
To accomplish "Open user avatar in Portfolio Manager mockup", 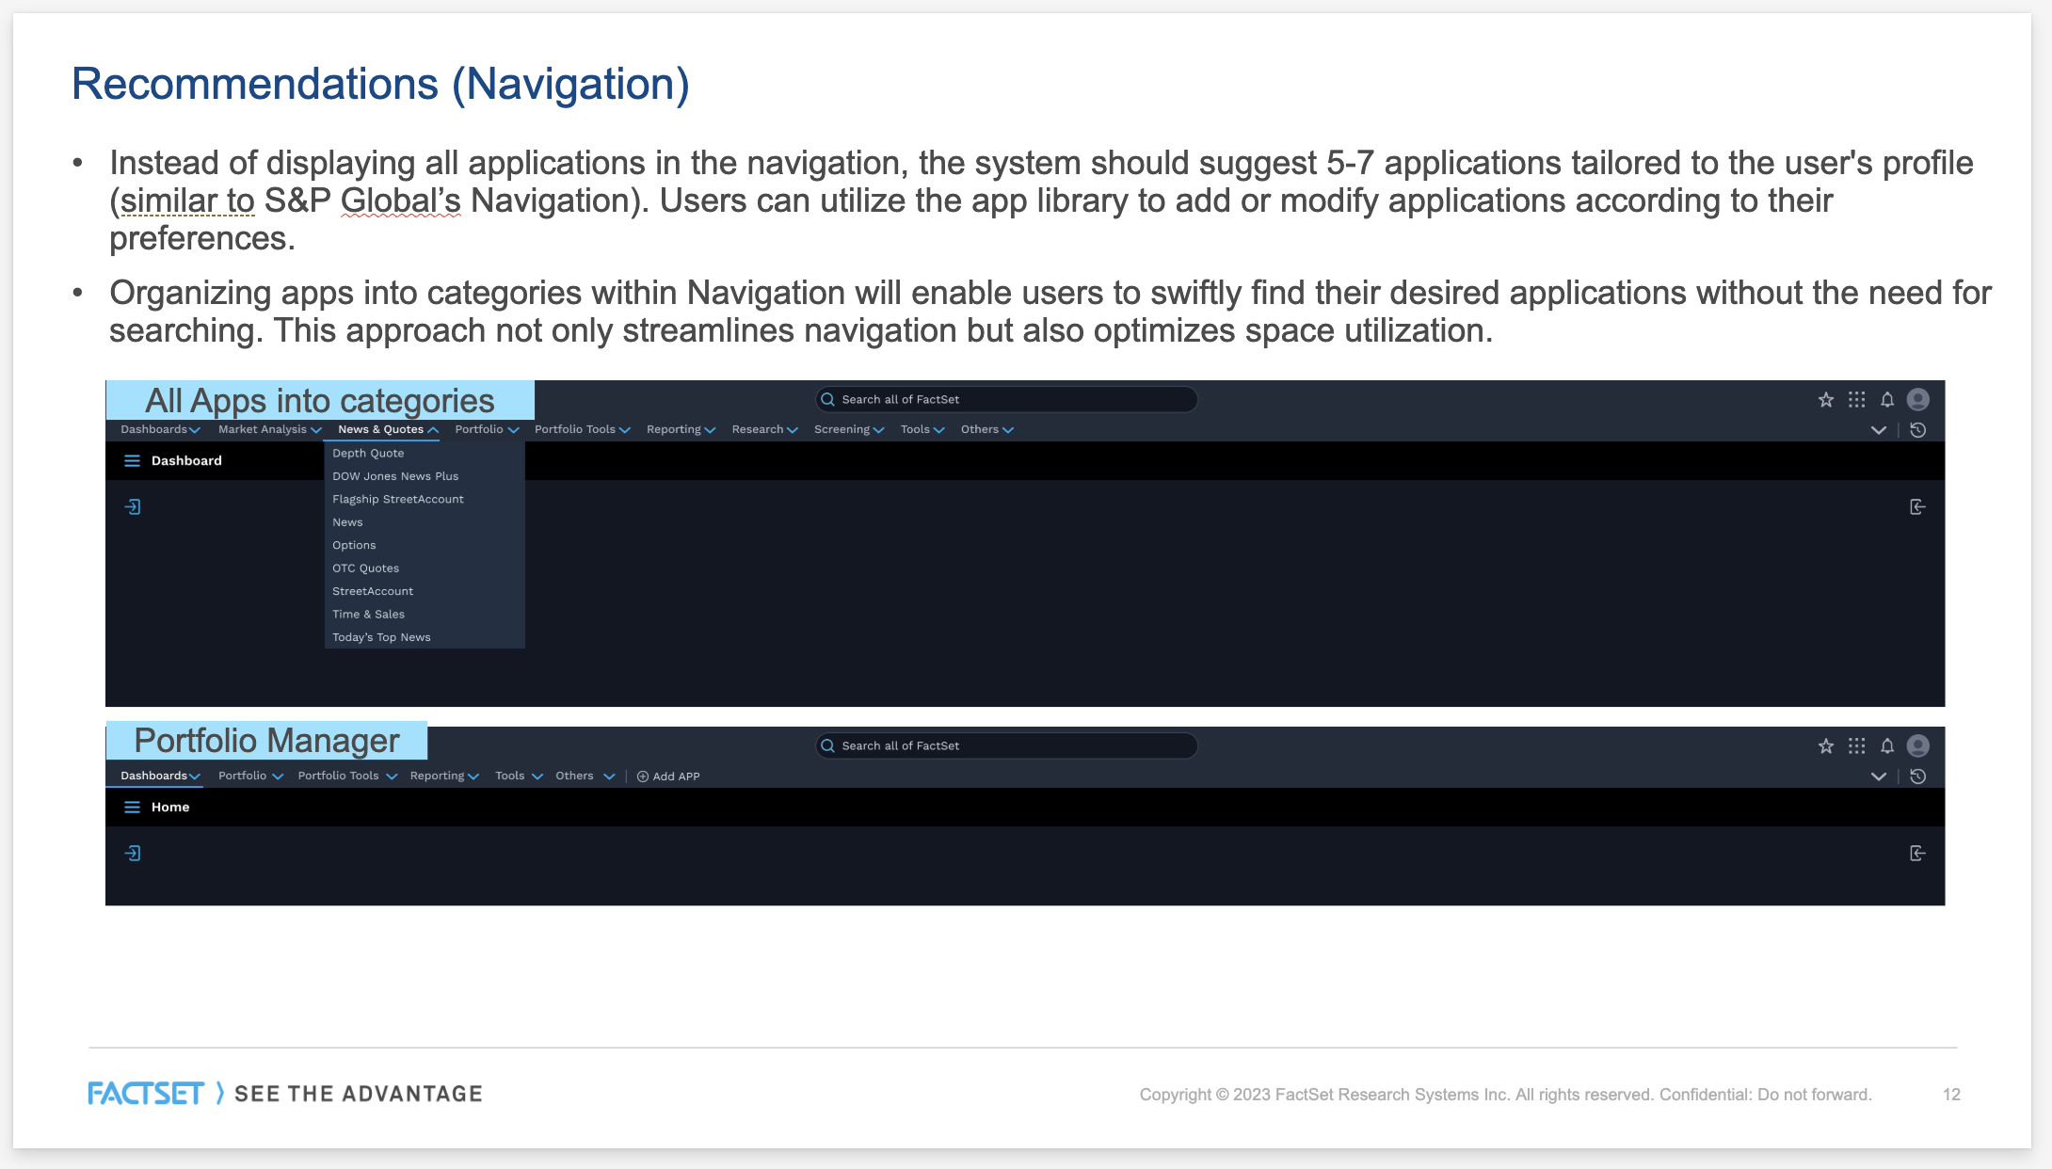I will (1917, 746).
